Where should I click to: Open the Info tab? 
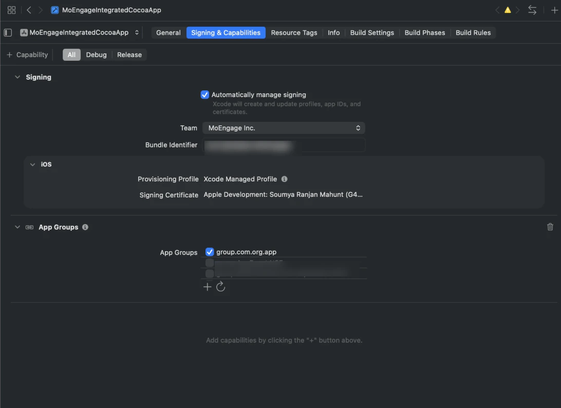point(334,32)
